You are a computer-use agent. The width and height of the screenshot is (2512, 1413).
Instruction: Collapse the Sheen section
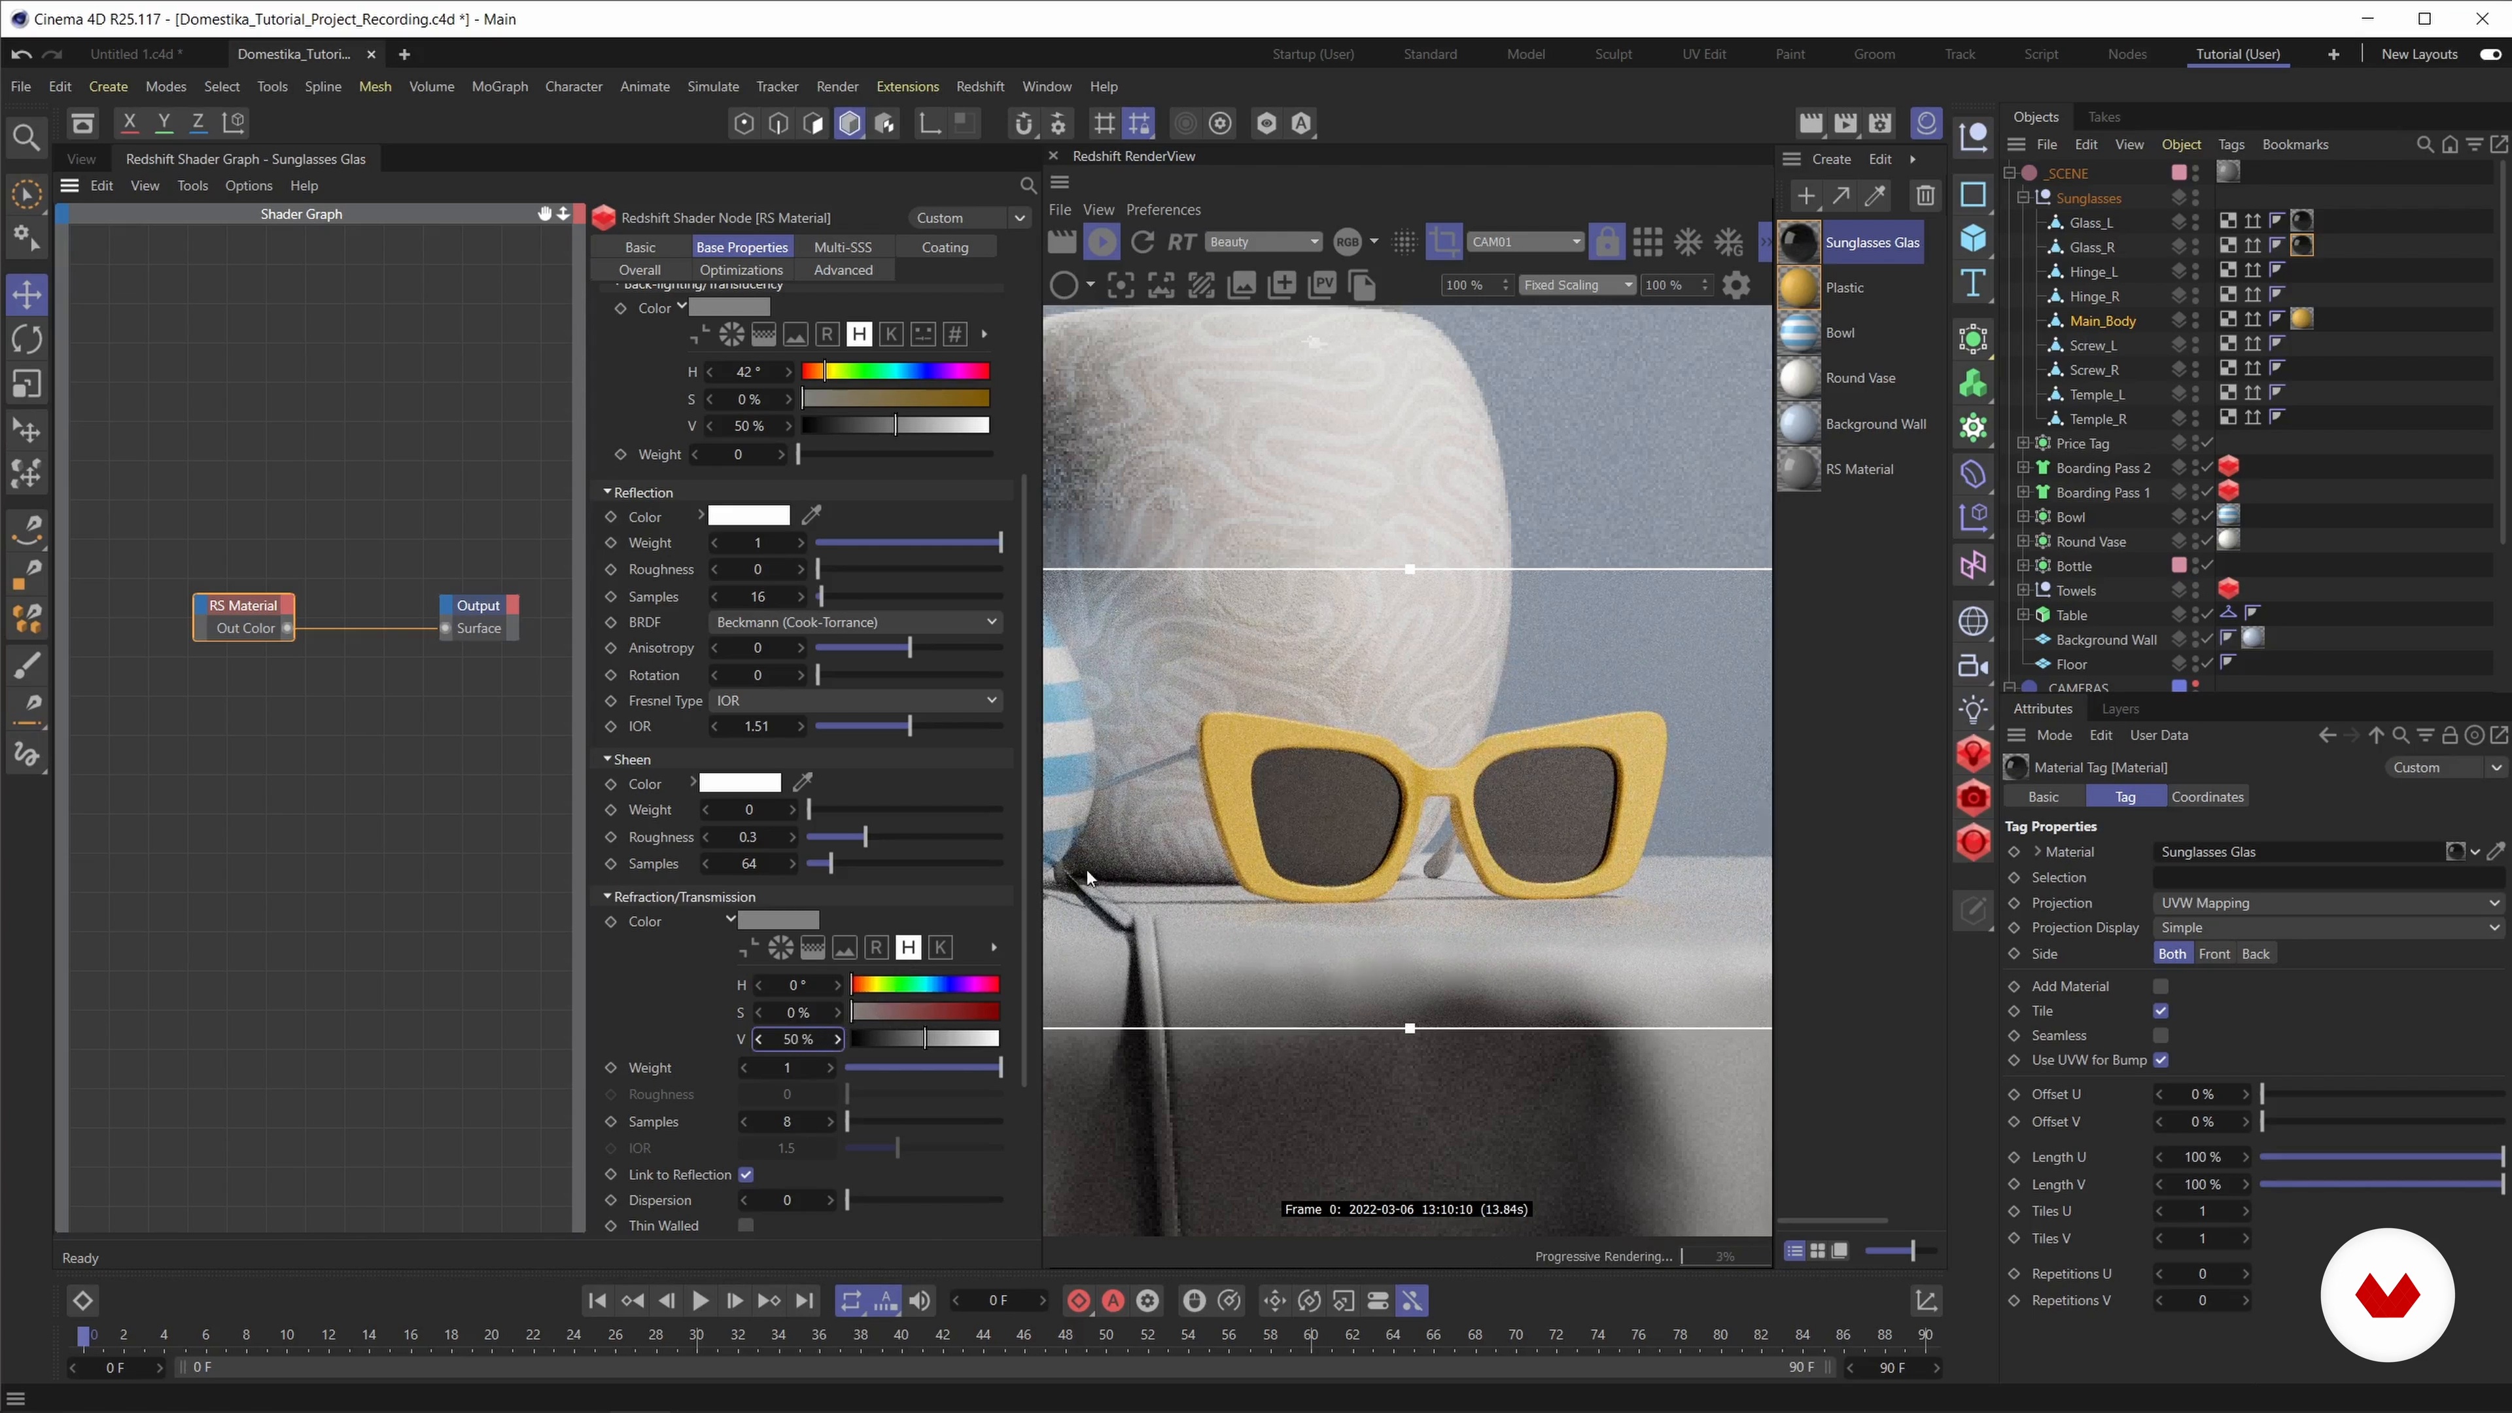[x=606, y=759]
